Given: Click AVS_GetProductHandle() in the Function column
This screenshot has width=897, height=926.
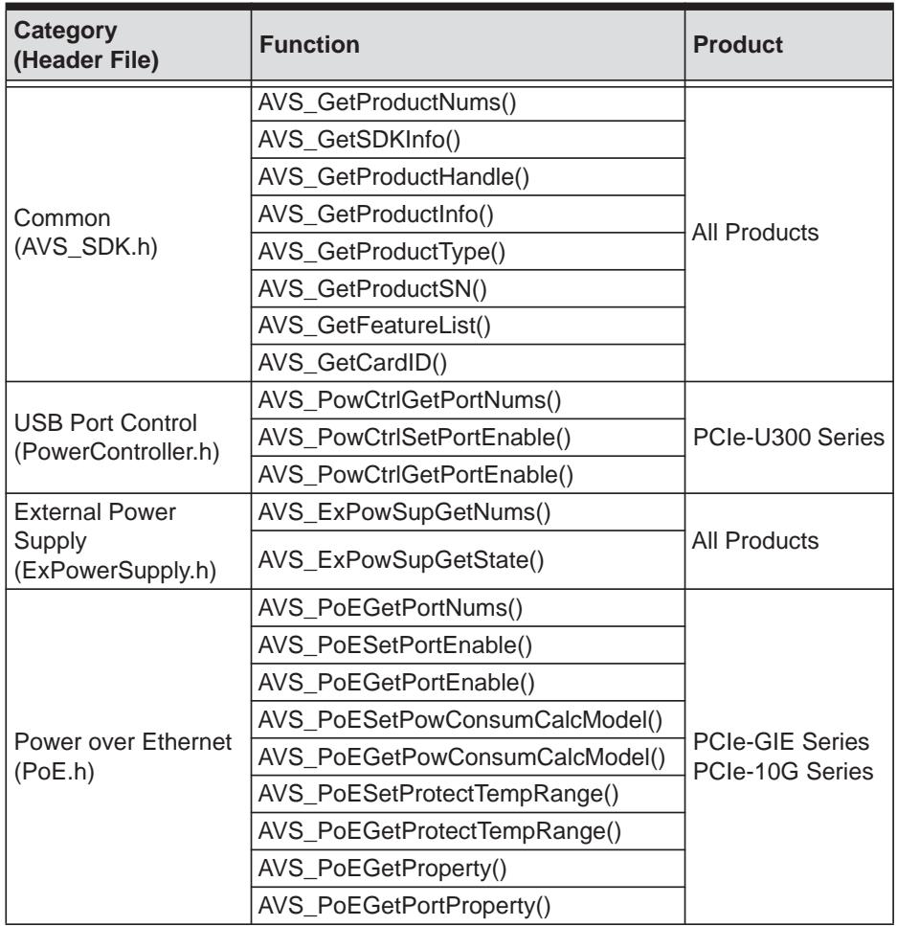Looking at the screenshot, I should [x=468, y=177].
